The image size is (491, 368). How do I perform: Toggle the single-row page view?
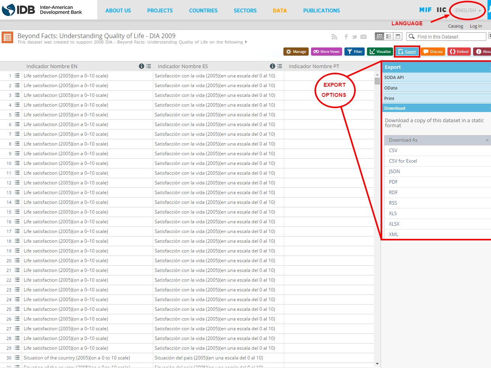tap(397, 36)
